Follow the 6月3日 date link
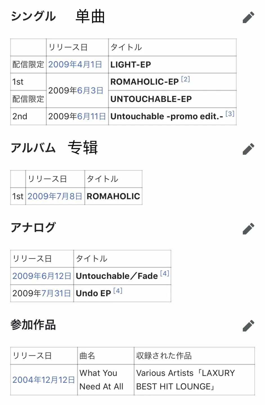The height and width of the screenshot is (405, 265). [90, 90]
